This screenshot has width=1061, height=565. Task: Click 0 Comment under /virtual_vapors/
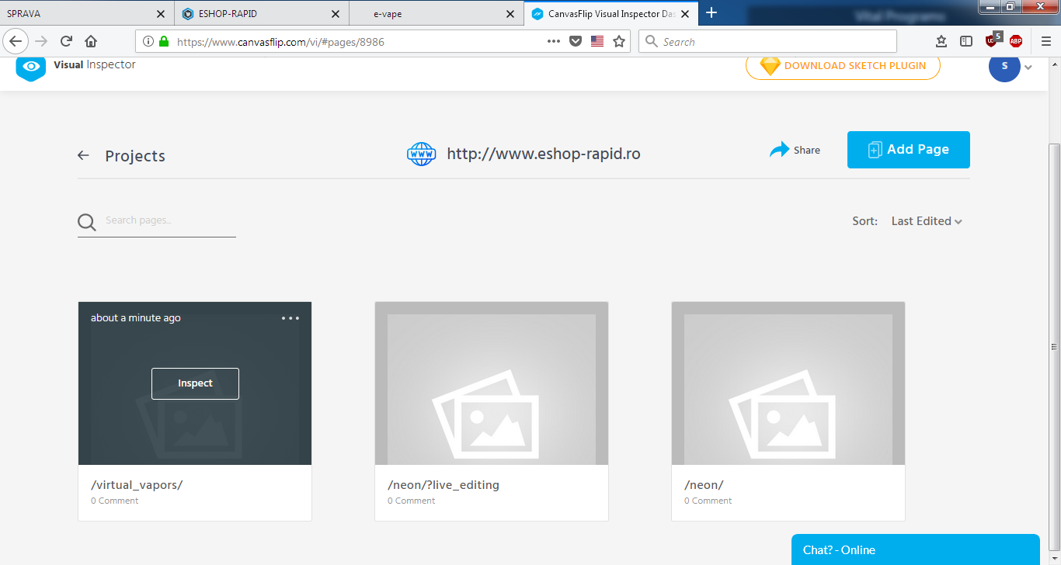[115, 501]
